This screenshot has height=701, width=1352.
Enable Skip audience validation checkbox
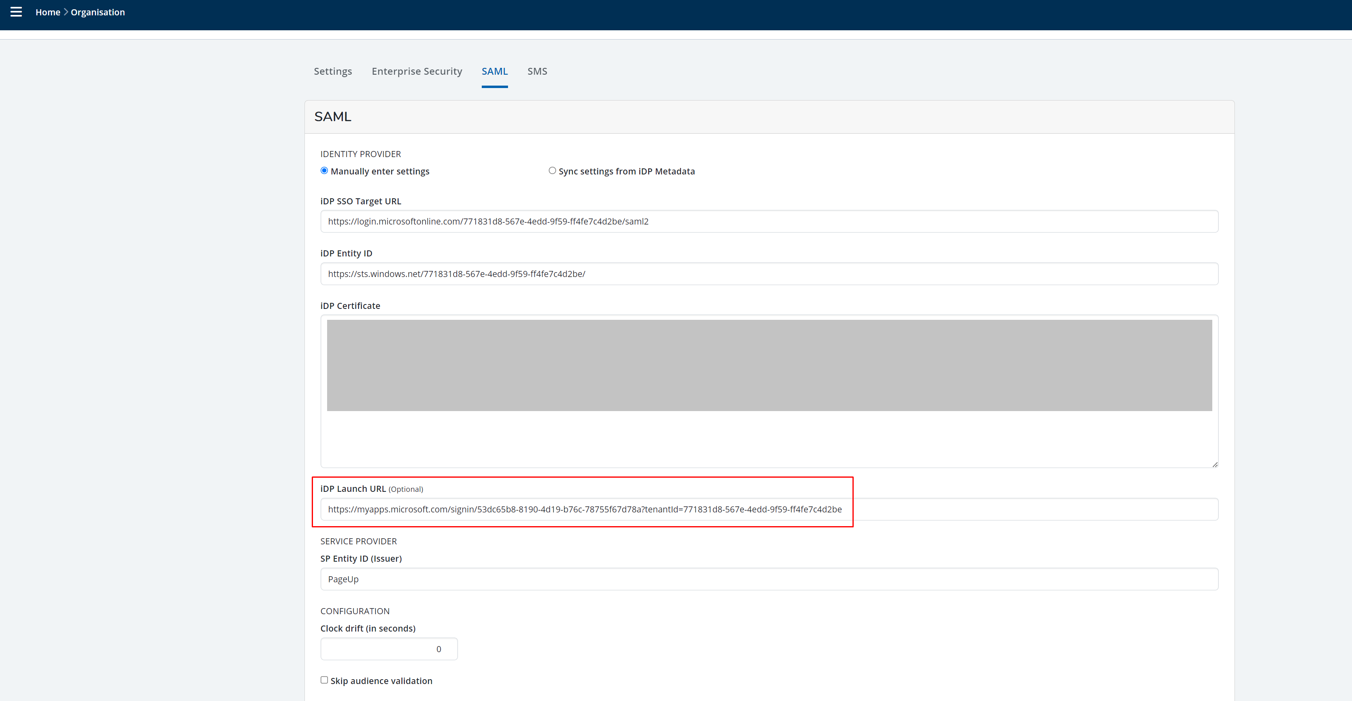pos(324,680)
